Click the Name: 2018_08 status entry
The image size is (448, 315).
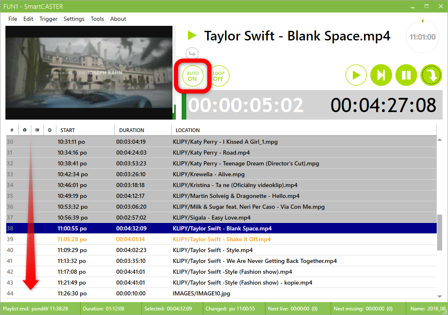coord(428,308)
